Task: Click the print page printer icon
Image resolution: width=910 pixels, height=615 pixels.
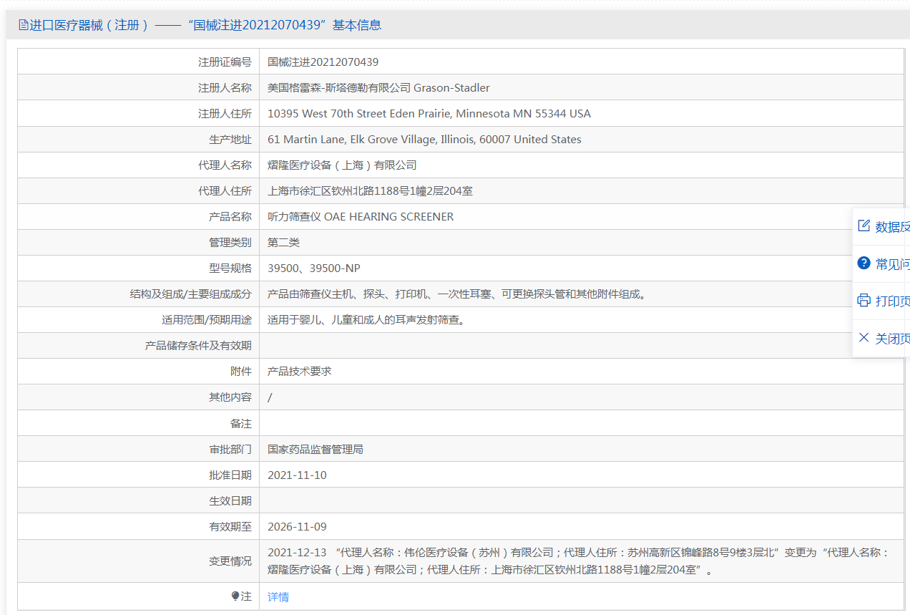Action: click(863, 301)
